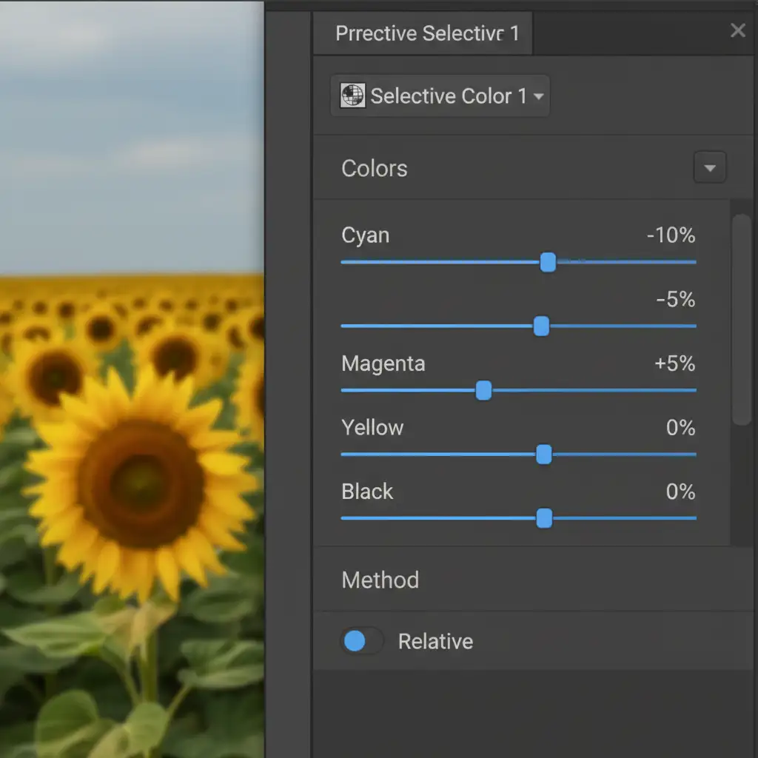Viewport: 758px width, 758px height.
Task: Expand the Colors dropdown arrow button
Action: point(709,167)
